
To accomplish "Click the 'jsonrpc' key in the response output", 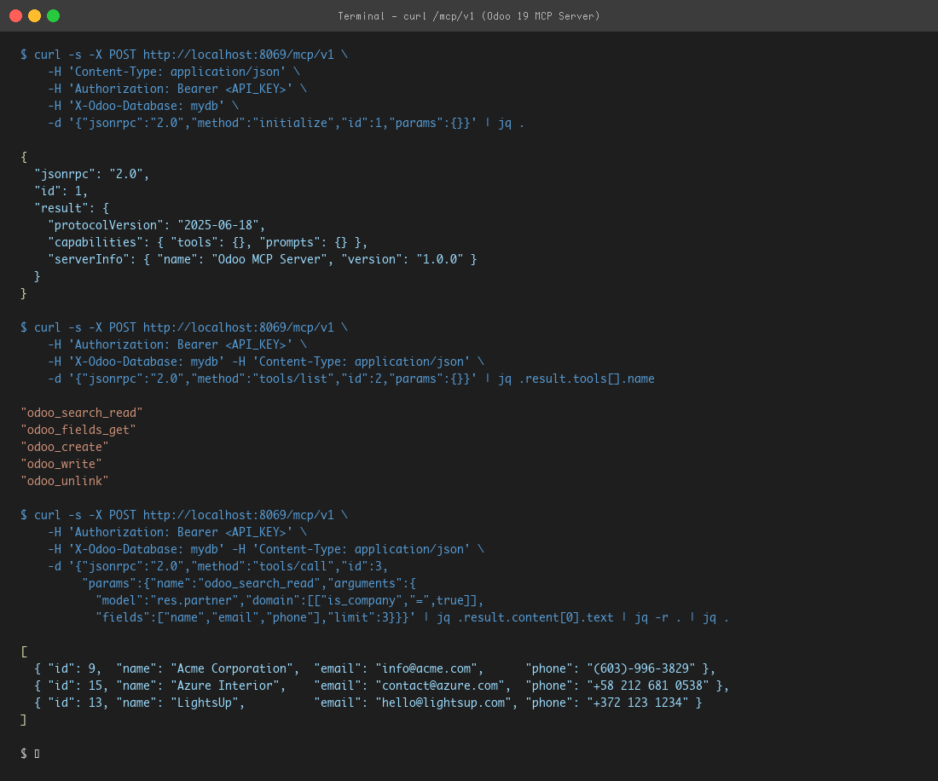I will 65,174.
